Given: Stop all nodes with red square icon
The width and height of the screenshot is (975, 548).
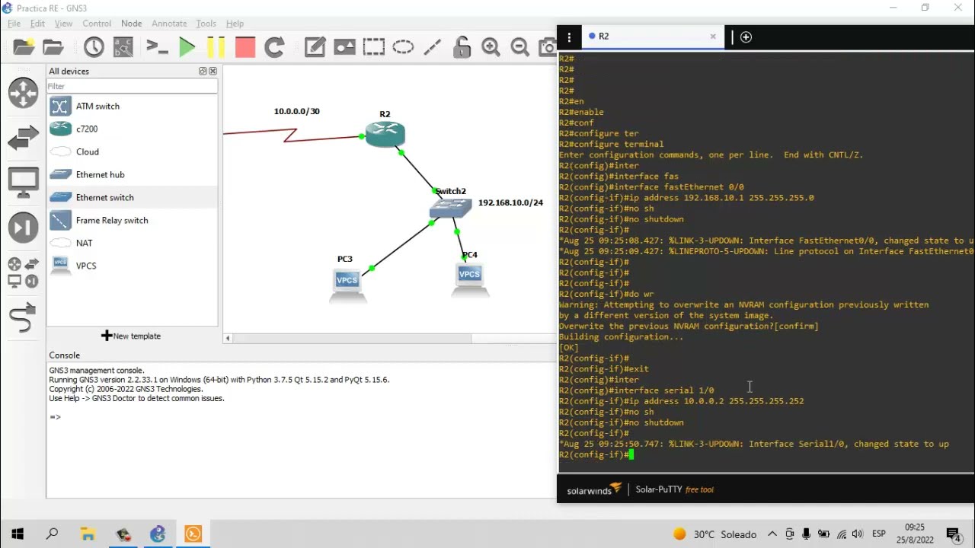Looking at the screenshot, I should [x=245, y=47].
